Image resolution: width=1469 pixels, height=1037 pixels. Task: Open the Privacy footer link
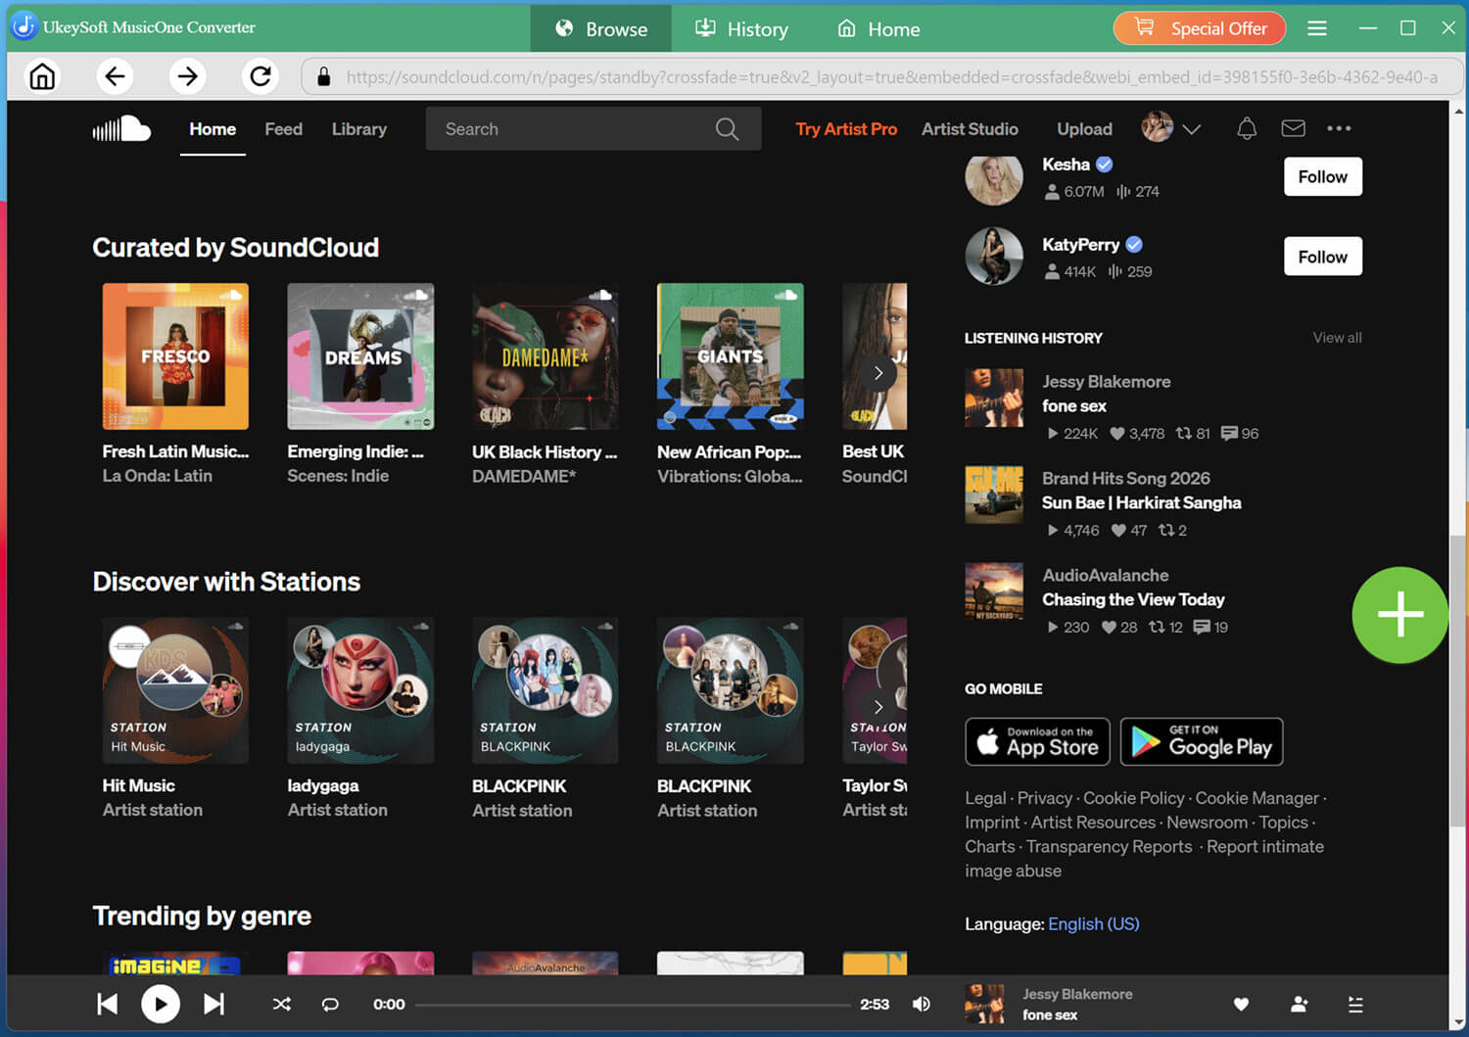1044,798
